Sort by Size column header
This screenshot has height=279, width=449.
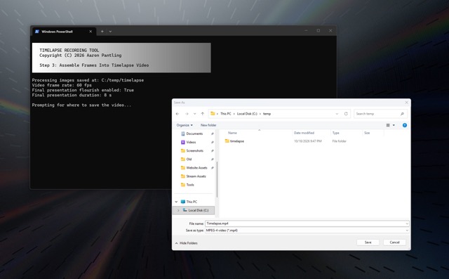pyautogui.click(x=367, y=133)
